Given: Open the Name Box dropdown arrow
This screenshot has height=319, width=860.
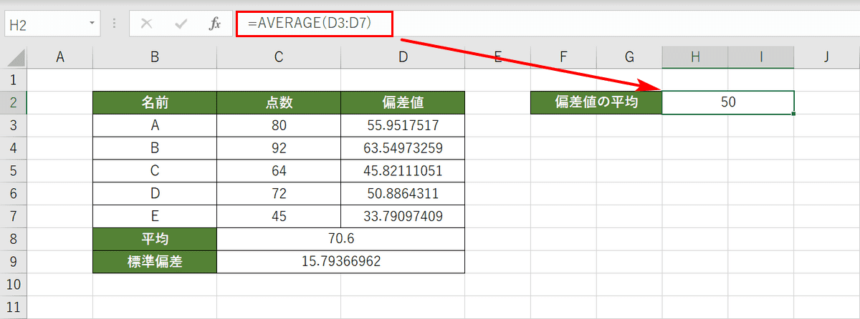Looking at the screenshot, I should point(92,24).
